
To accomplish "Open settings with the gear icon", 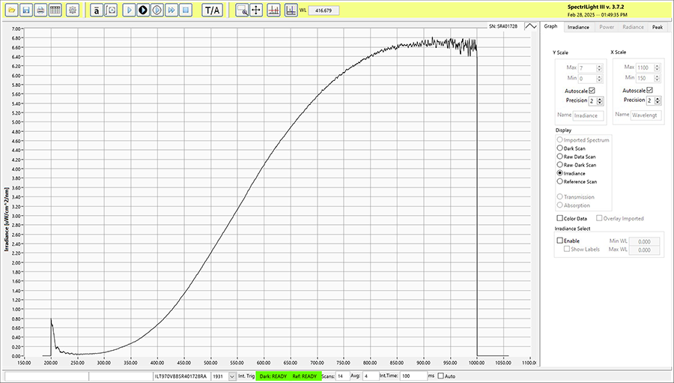I will (72, 10).
